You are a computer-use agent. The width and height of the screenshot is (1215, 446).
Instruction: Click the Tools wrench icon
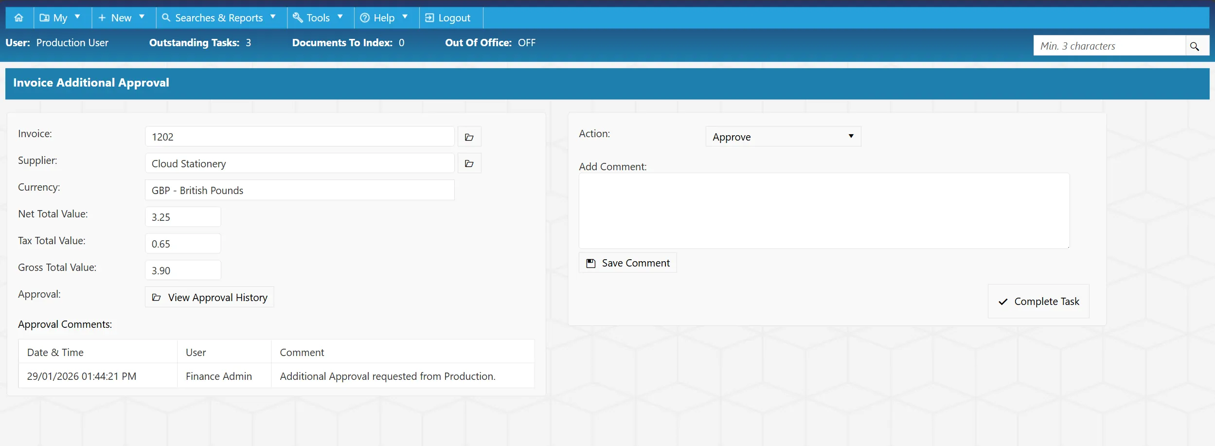pos(298,18)
